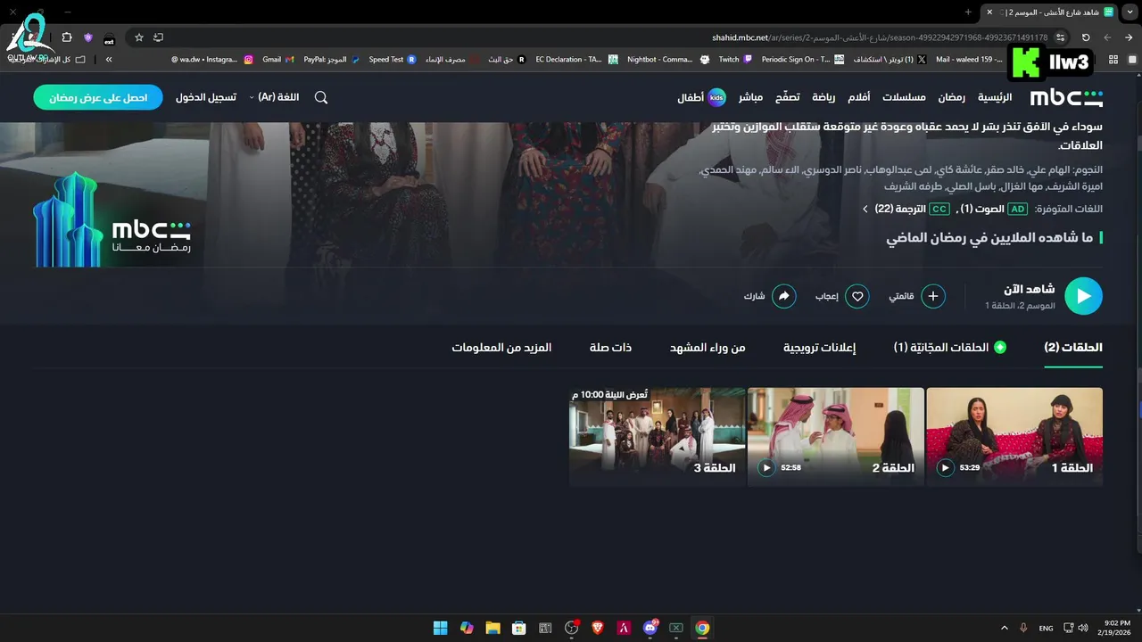
Task: Click the browser address bar URL
Action: click(880, 37)
